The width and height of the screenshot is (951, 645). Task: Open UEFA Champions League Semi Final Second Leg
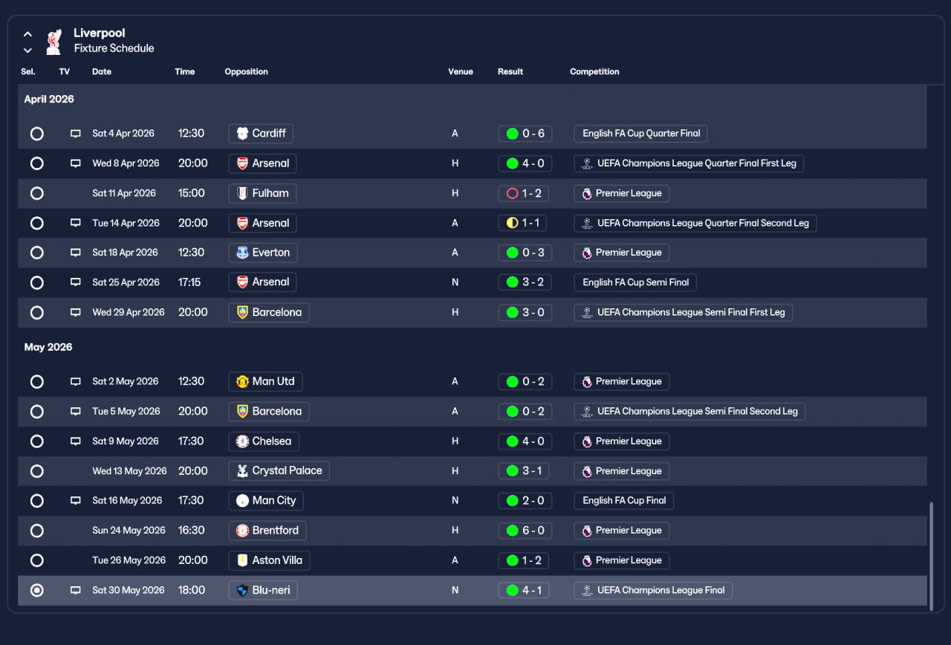[689, 412]
